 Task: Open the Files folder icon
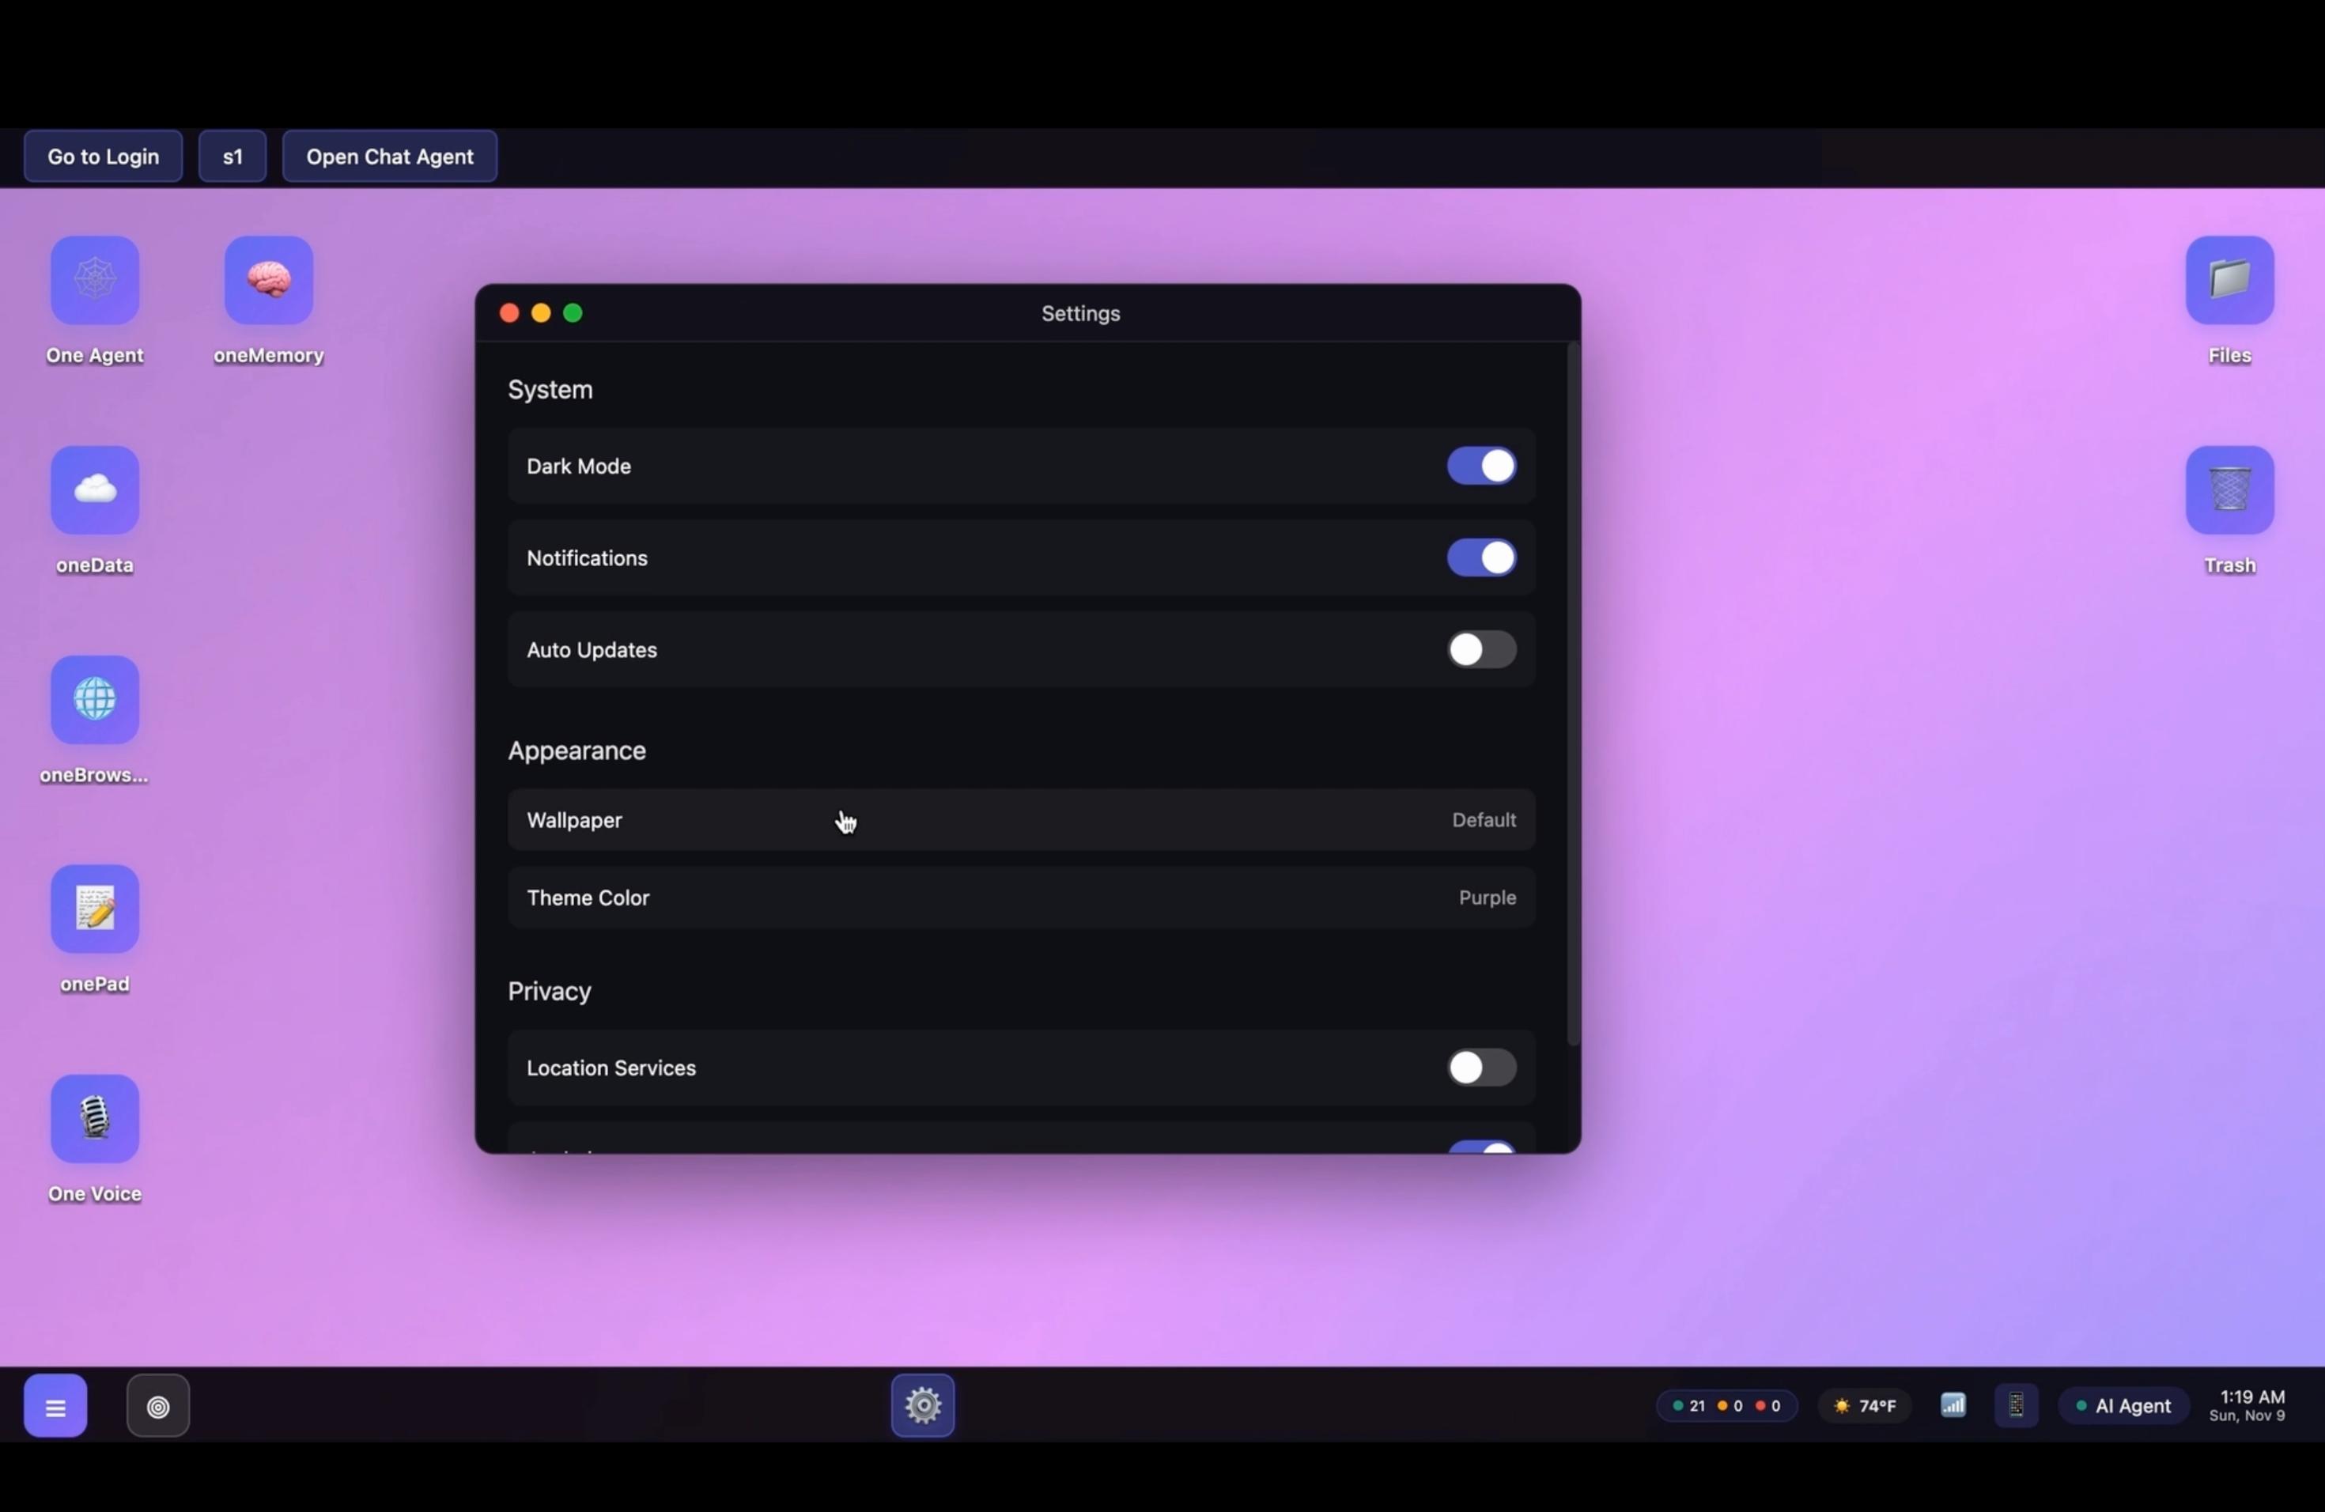tap(2229, 280)
